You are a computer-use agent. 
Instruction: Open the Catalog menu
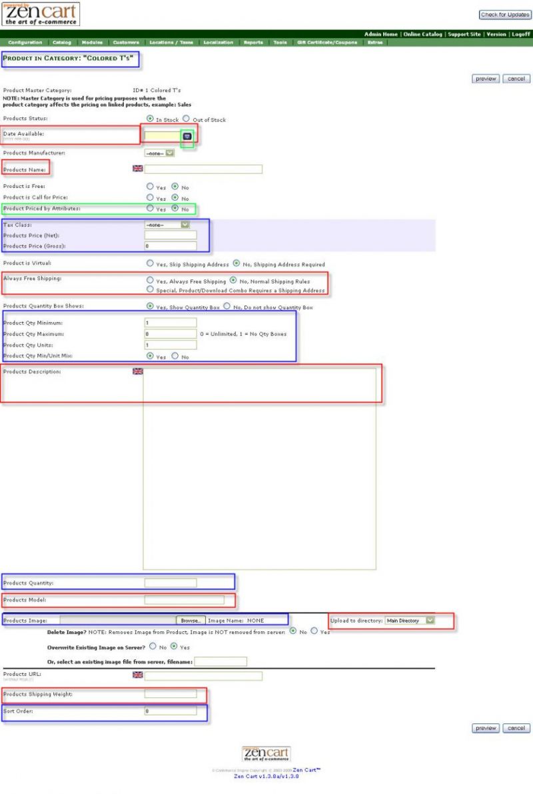click(62, 43)
